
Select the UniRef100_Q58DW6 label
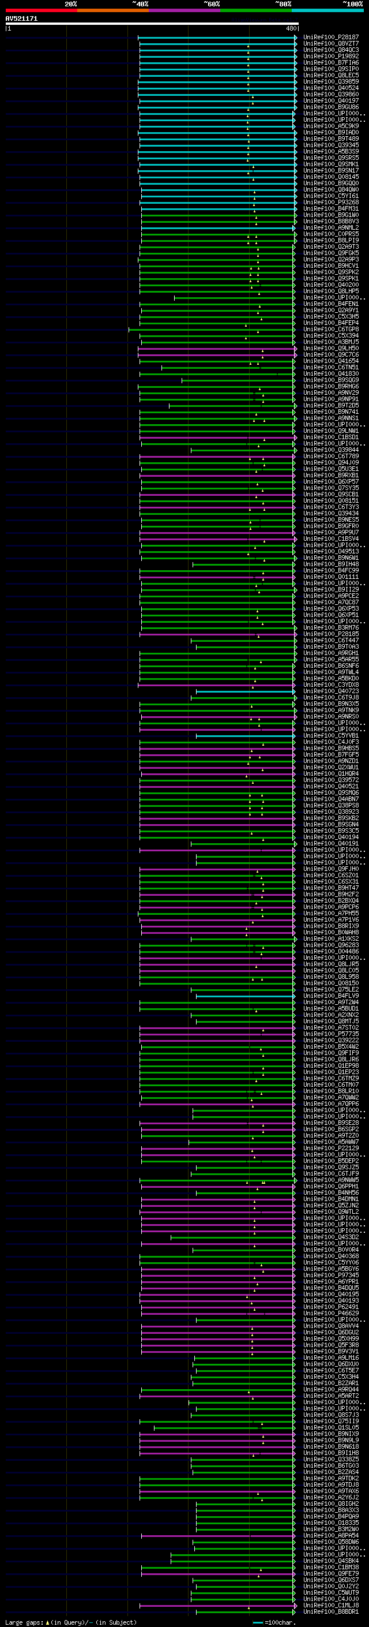(331, 1542)
